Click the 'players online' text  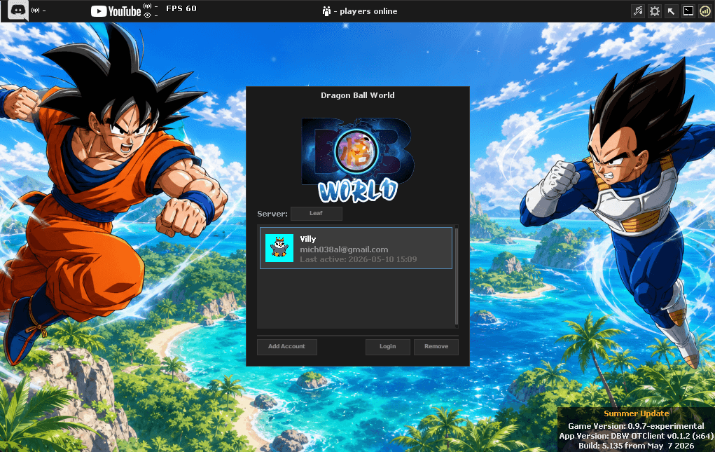coord(368,11)
